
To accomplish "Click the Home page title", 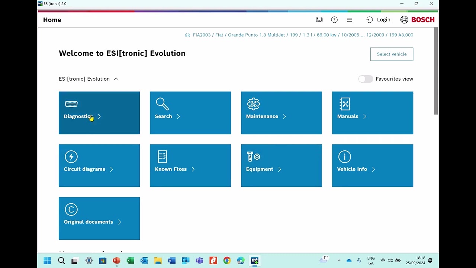I will click(x=52, y=20).
